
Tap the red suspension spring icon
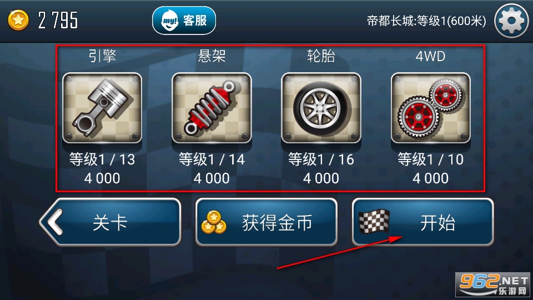click(212, 108)
